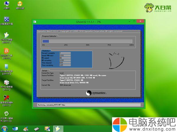
Task: Click the Ghost mascot drawing
Action: [x=116, y=60]
